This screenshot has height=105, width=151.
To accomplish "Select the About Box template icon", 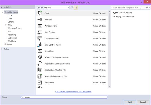I will coord(40,51).
